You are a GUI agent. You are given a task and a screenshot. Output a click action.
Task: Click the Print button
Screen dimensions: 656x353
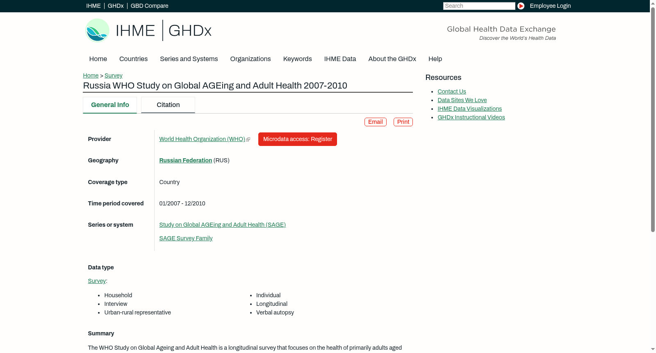pyautogui.click(x=403, y=122)
